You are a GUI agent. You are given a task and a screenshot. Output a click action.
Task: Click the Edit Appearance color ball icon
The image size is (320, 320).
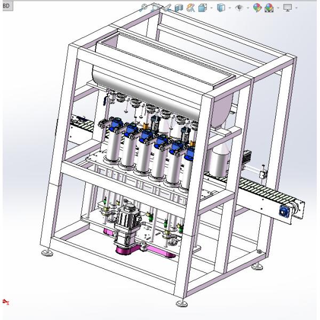(257, 8)
